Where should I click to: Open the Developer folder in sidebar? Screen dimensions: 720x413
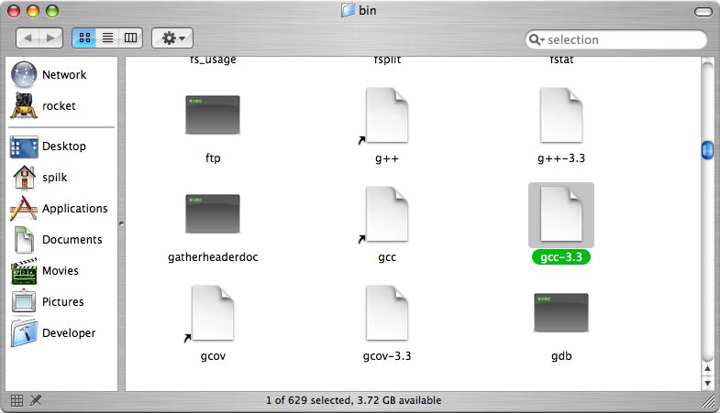[68, 333]
